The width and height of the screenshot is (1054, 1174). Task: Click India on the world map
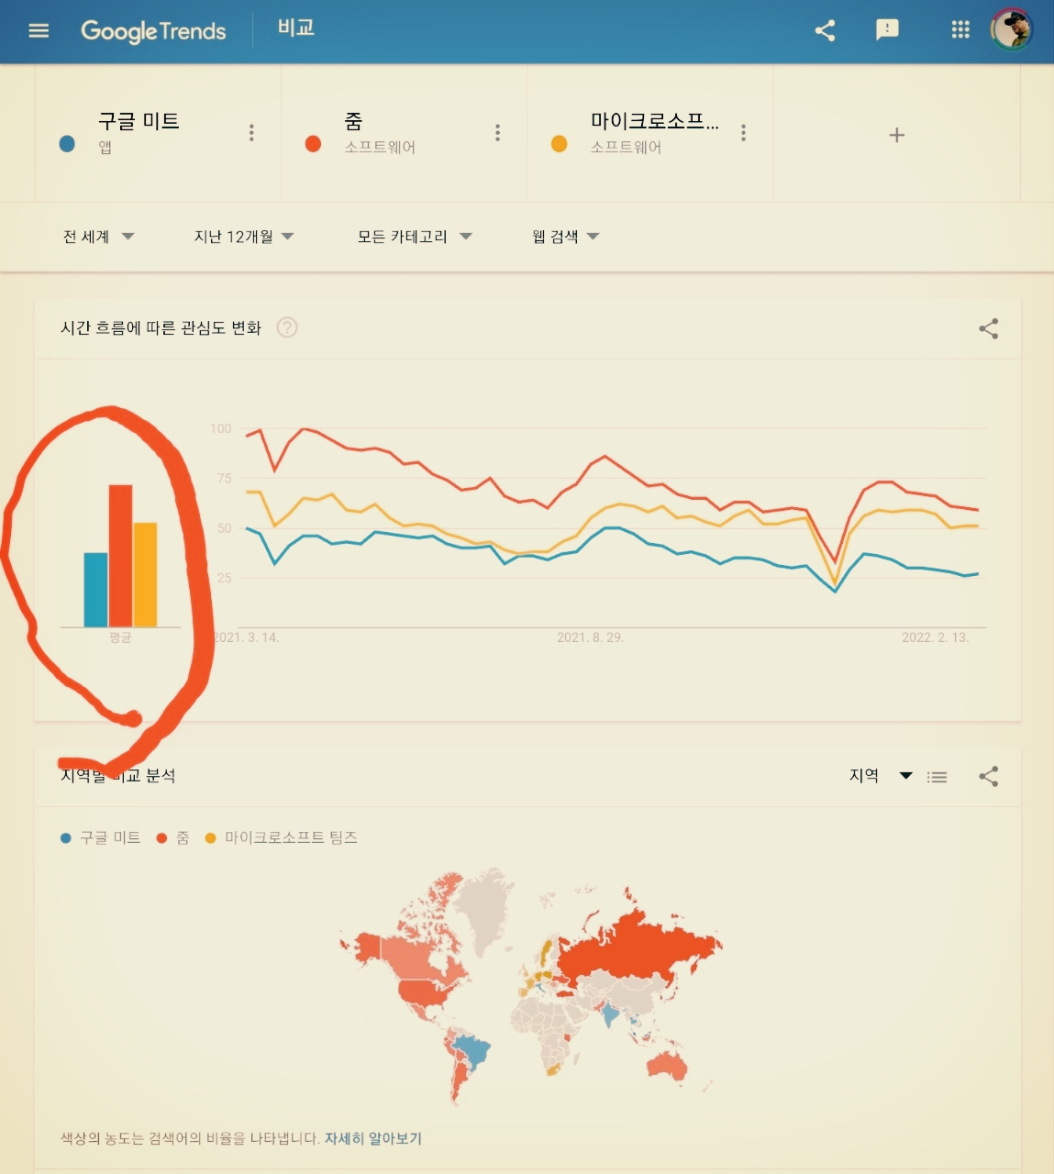[610, 1014]
